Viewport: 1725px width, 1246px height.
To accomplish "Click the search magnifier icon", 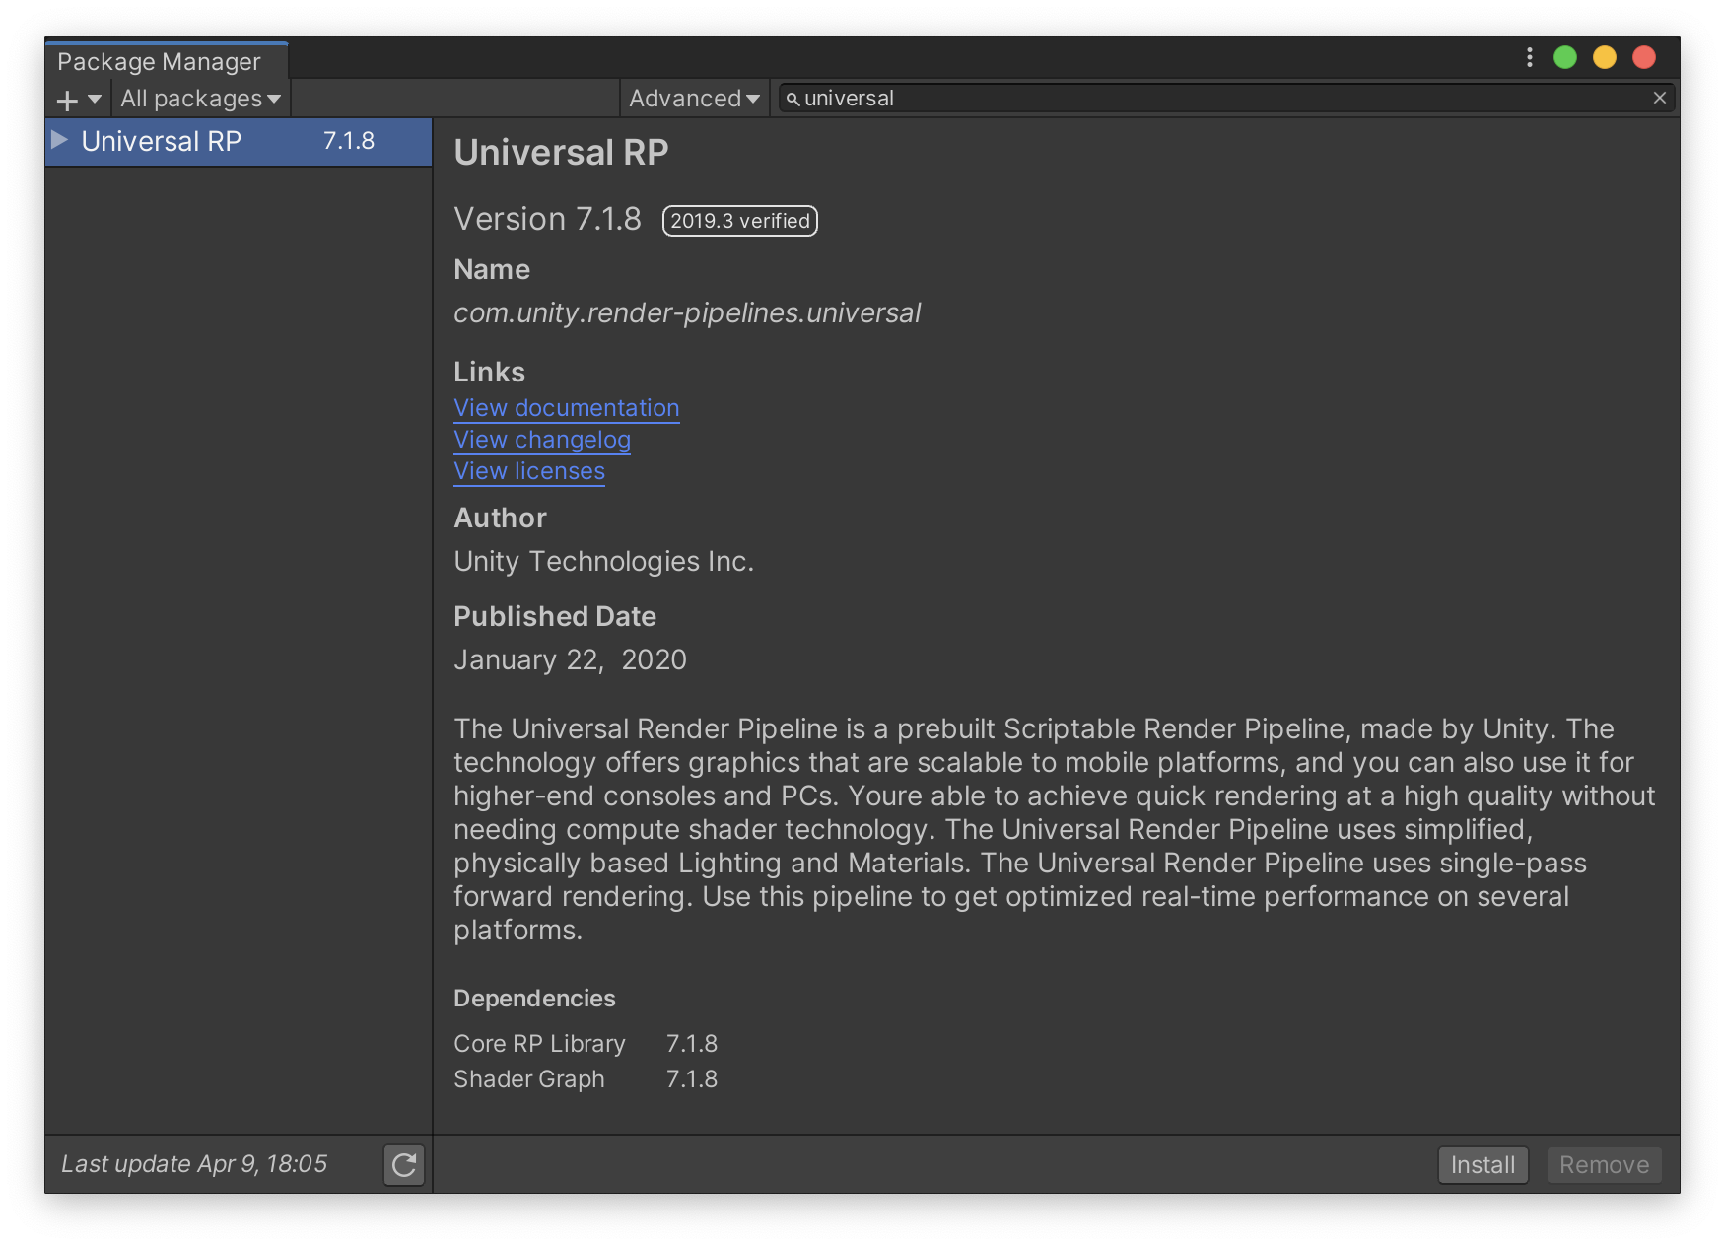I will click(793, 99).
